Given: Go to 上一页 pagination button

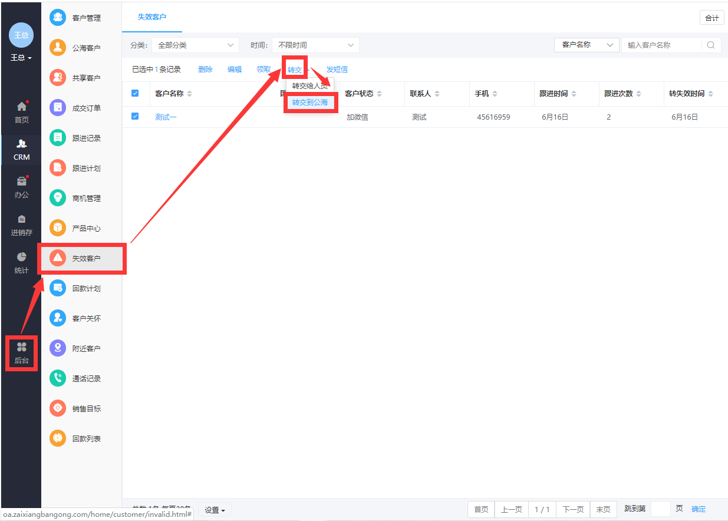Looking at the screenshot, I should point(511,510).
